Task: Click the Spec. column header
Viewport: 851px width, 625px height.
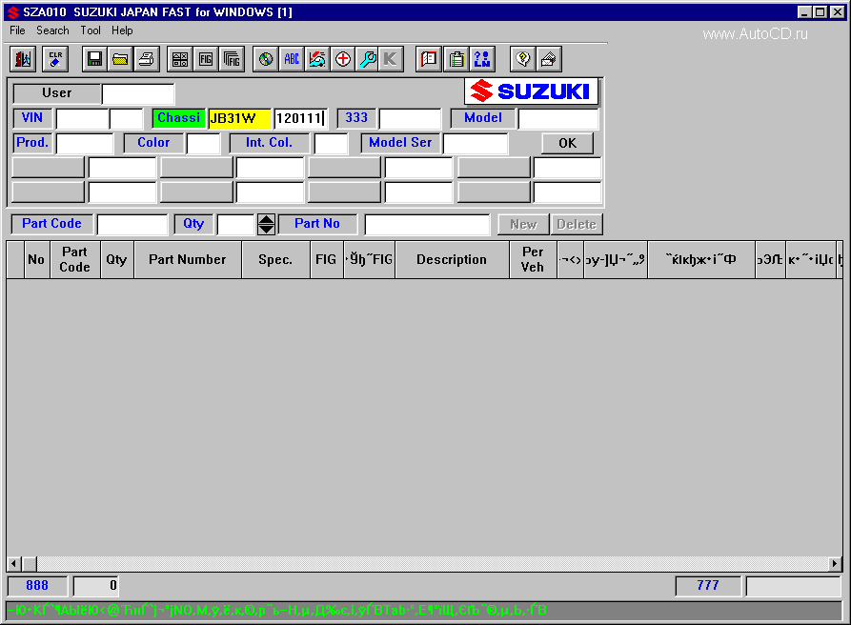Action: point(275,260)
